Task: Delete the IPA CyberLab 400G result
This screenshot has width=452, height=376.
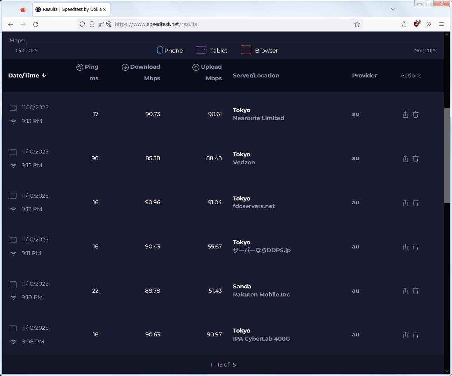Action: click(x=416, y=335)
